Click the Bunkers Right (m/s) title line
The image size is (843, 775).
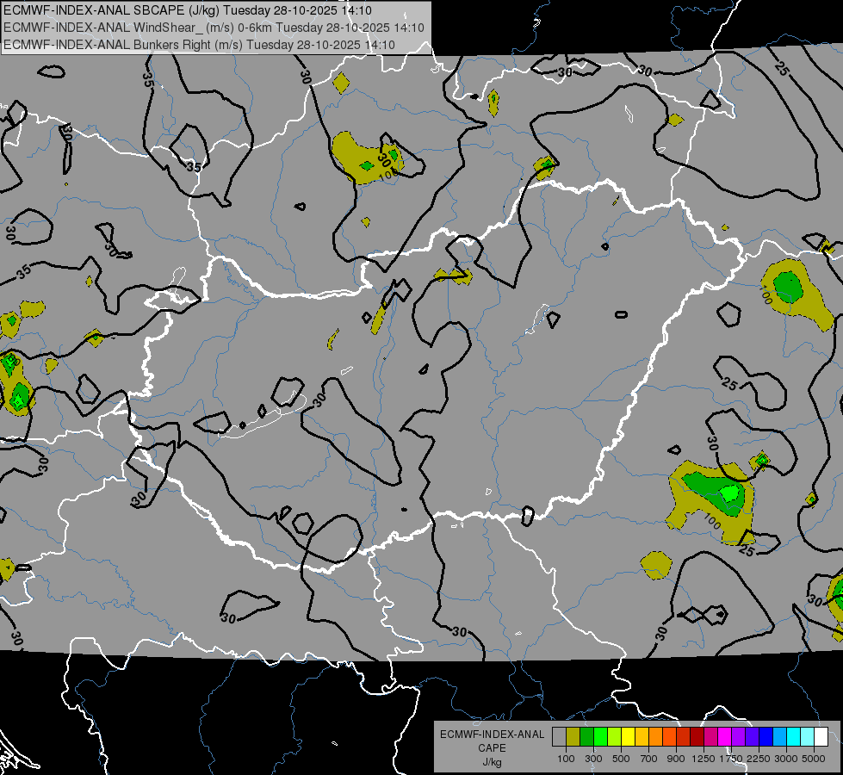(199, 45)
